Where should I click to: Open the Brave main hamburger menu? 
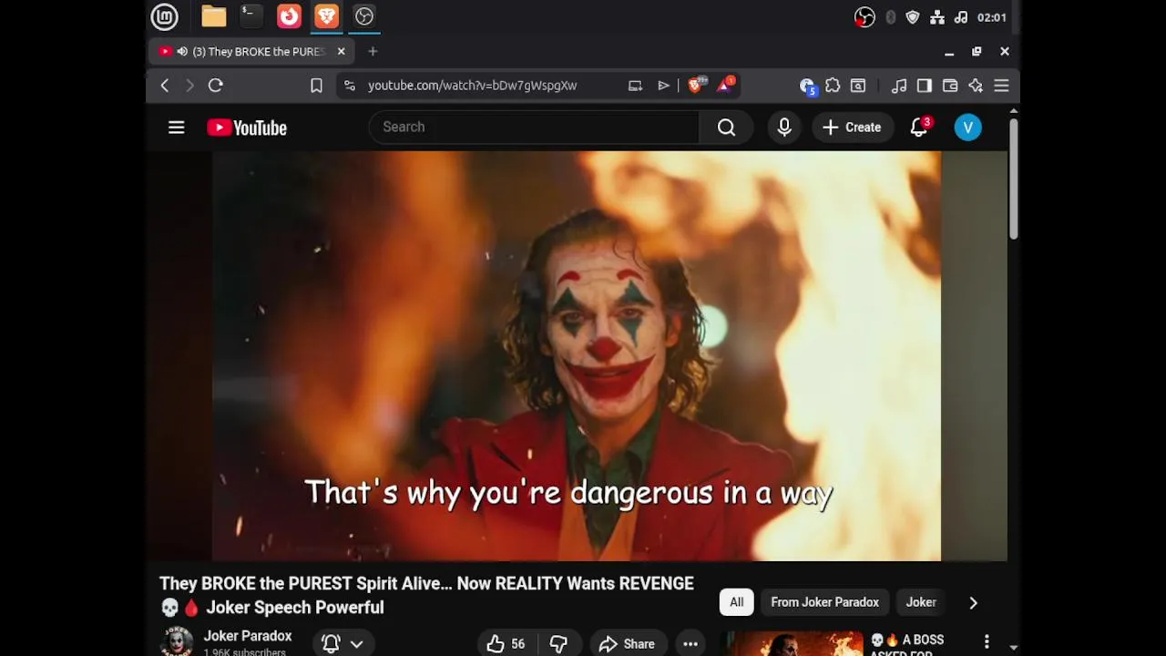(x=1001, y=86)
